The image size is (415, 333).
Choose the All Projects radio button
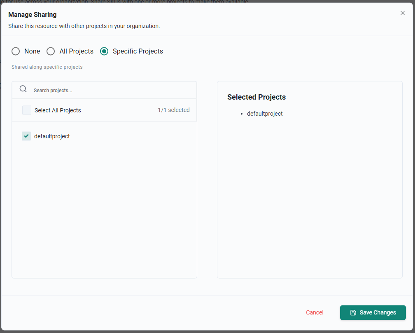click(x=51, y=51)
